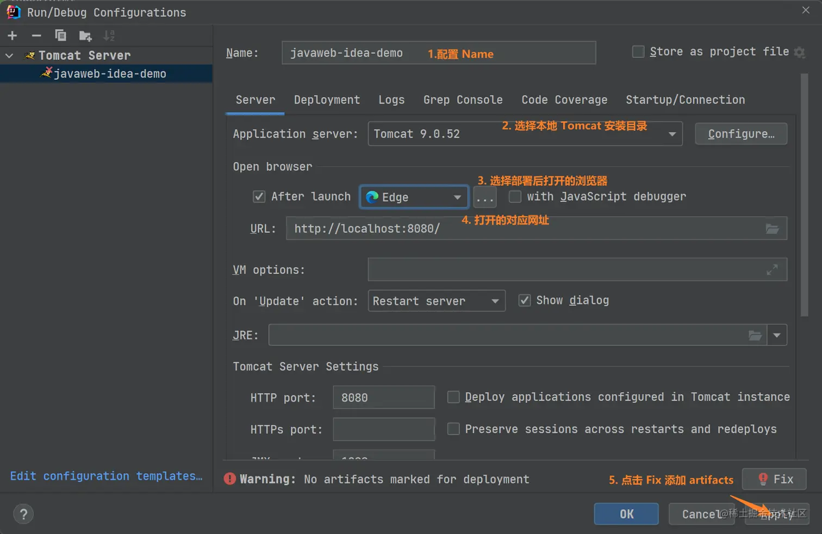Open help using the question mark button
The width and height of the screenshot is (822, 534).
pyautogui.click(x=23, y=514)
